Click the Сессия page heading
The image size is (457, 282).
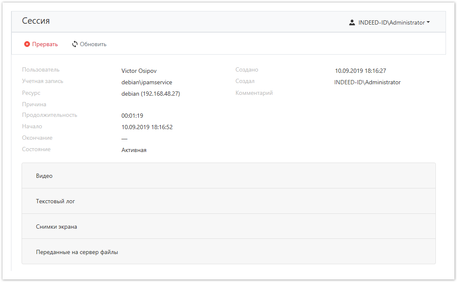point(36,21)
